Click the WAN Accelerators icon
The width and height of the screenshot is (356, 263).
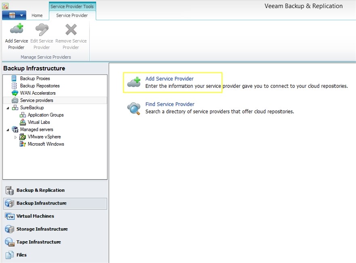pyautogui.click(x=15, y=93)
